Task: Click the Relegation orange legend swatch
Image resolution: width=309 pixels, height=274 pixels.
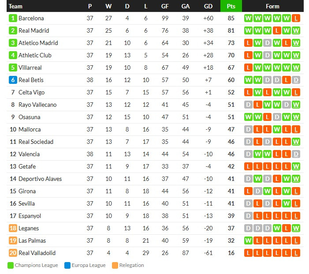Action: point(115,265)
